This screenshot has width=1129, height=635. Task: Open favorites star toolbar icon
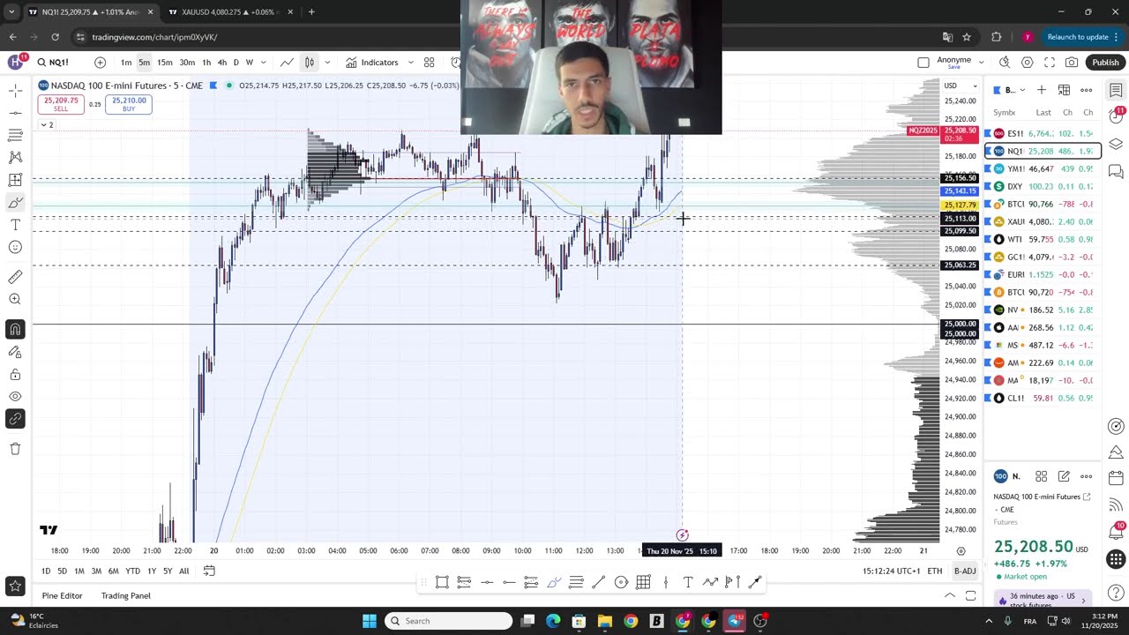point(15,586)
